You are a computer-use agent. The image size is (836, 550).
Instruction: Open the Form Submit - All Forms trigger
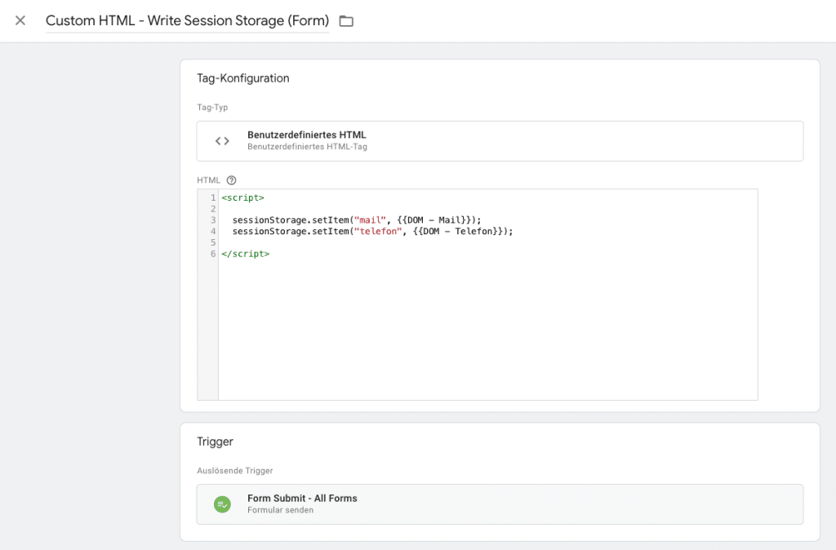click(x=302, y=498)
